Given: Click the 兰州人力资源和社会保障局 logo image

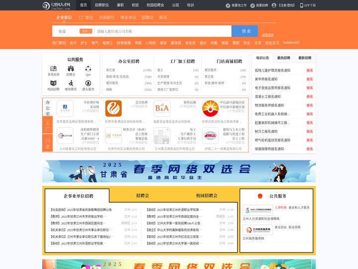Looking at the screenshot, I should [x=258, y=210].
